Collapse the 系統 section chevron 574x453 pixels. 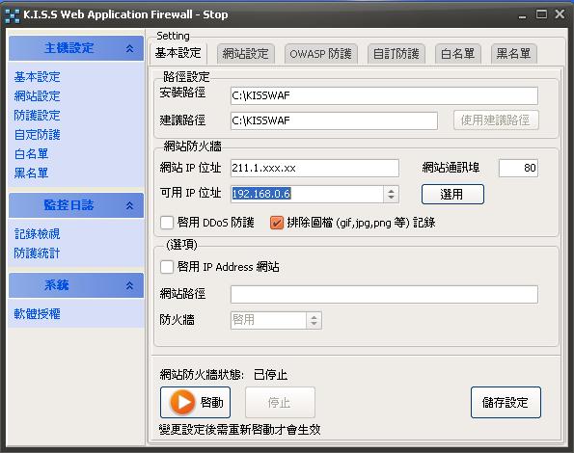coord(129,285)
